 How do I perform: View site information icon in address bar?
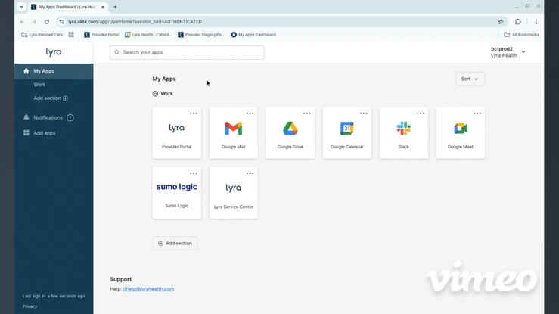[x=62, y=22]
